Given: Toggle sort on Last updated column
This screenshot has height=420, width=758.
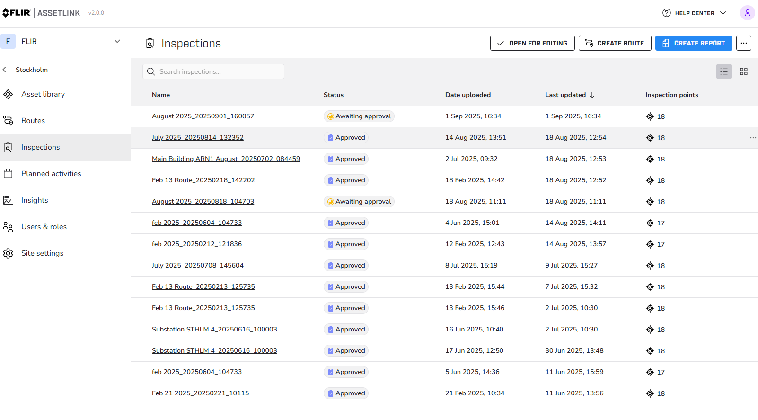Looking at the screenshot, I should pyautogui.click(x=570, y=95).
